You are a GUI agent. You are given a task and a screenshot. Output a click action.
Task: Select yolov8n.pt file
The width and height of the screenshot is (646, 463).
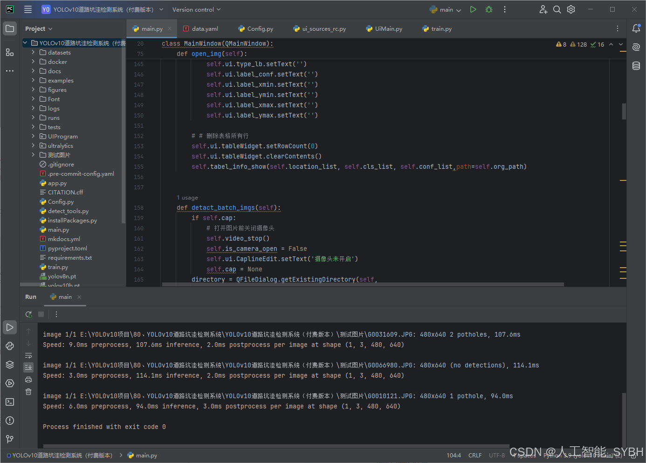click(x=62, y=276)
